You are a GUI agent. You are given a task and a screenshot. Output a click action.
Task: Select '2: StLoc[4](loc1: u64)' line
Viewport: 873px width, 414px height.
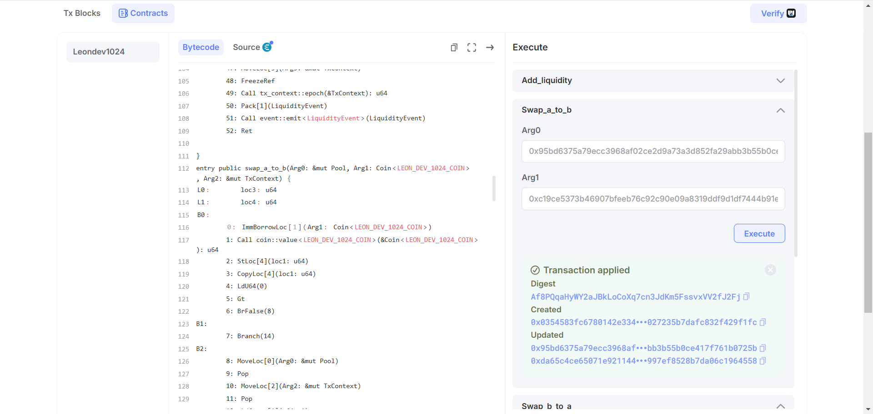(x=267, y=261)
